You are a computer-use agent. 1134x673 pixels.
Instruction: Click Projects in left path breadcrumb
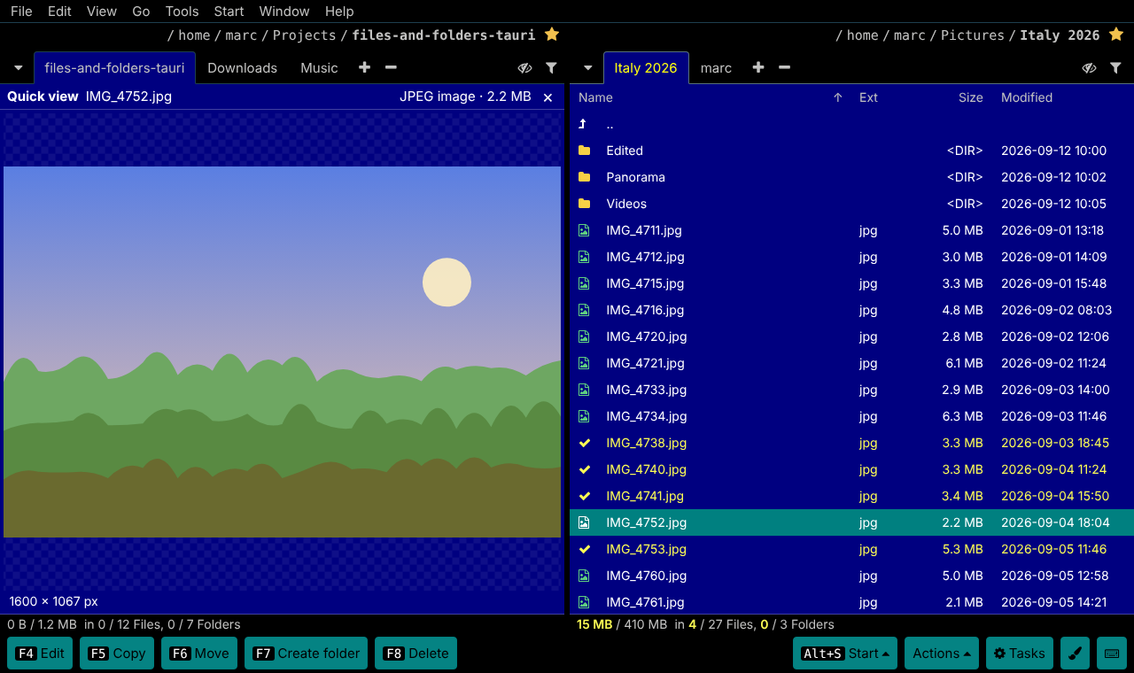coord(304,35)
